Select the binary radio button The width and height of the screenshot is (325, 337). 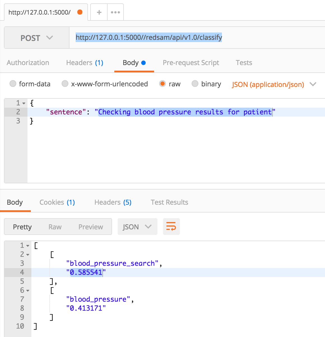tap(195, 84)
